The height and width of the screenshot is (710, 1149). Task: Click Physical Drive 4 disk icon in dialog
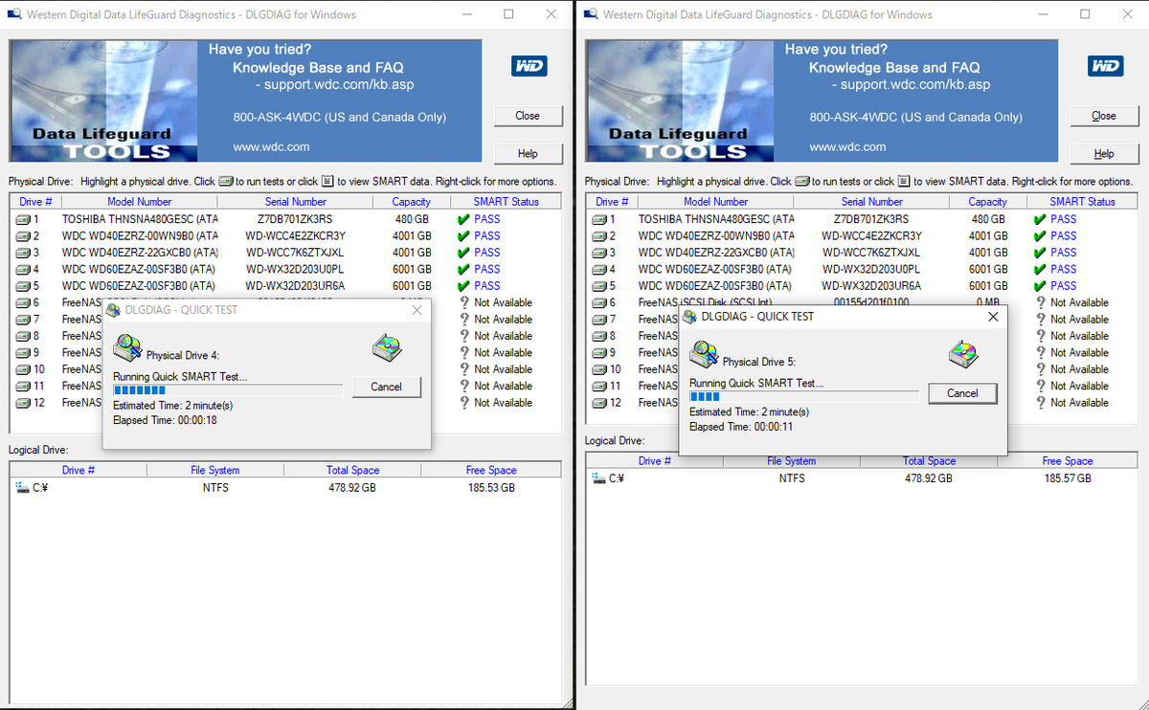point(127,349)
